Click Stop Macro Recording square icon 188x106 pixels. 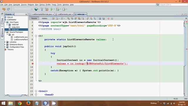[x=112, y=19]
